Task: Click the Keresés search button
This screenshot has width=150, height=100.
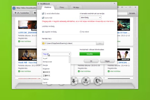Action: 132,13
